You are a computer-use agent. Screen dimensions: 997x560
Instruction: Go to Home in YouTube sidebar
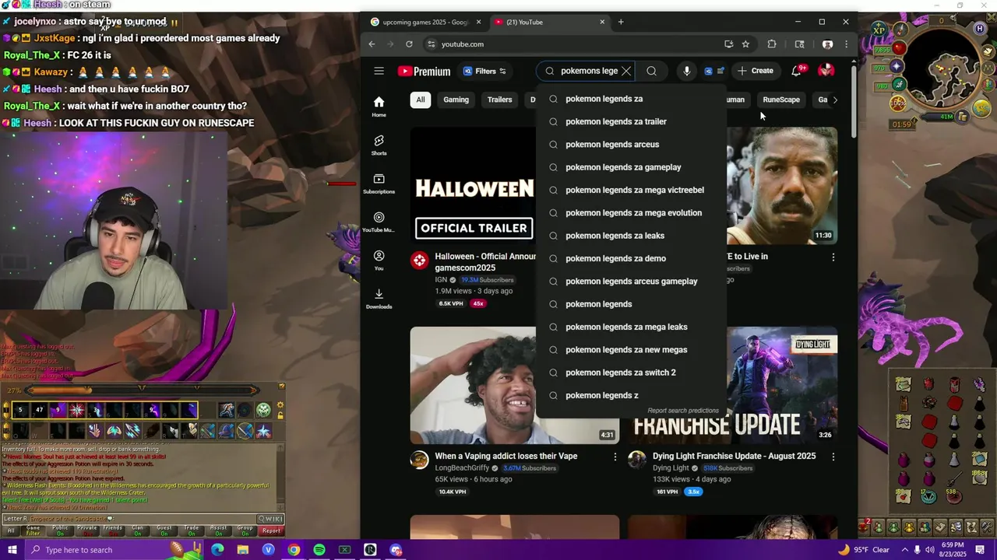tap(379, 107)
